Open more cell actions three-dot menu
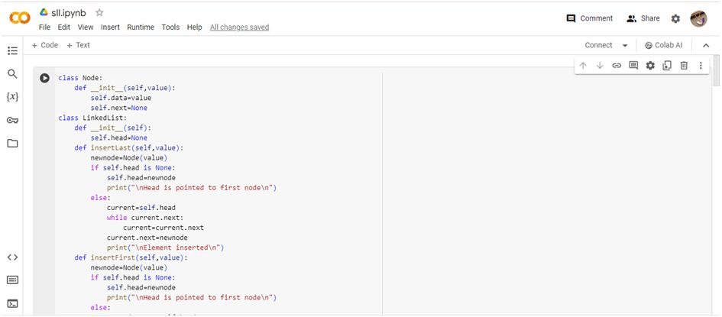This screenshot has width=722, height=317. tap(701, 66)
